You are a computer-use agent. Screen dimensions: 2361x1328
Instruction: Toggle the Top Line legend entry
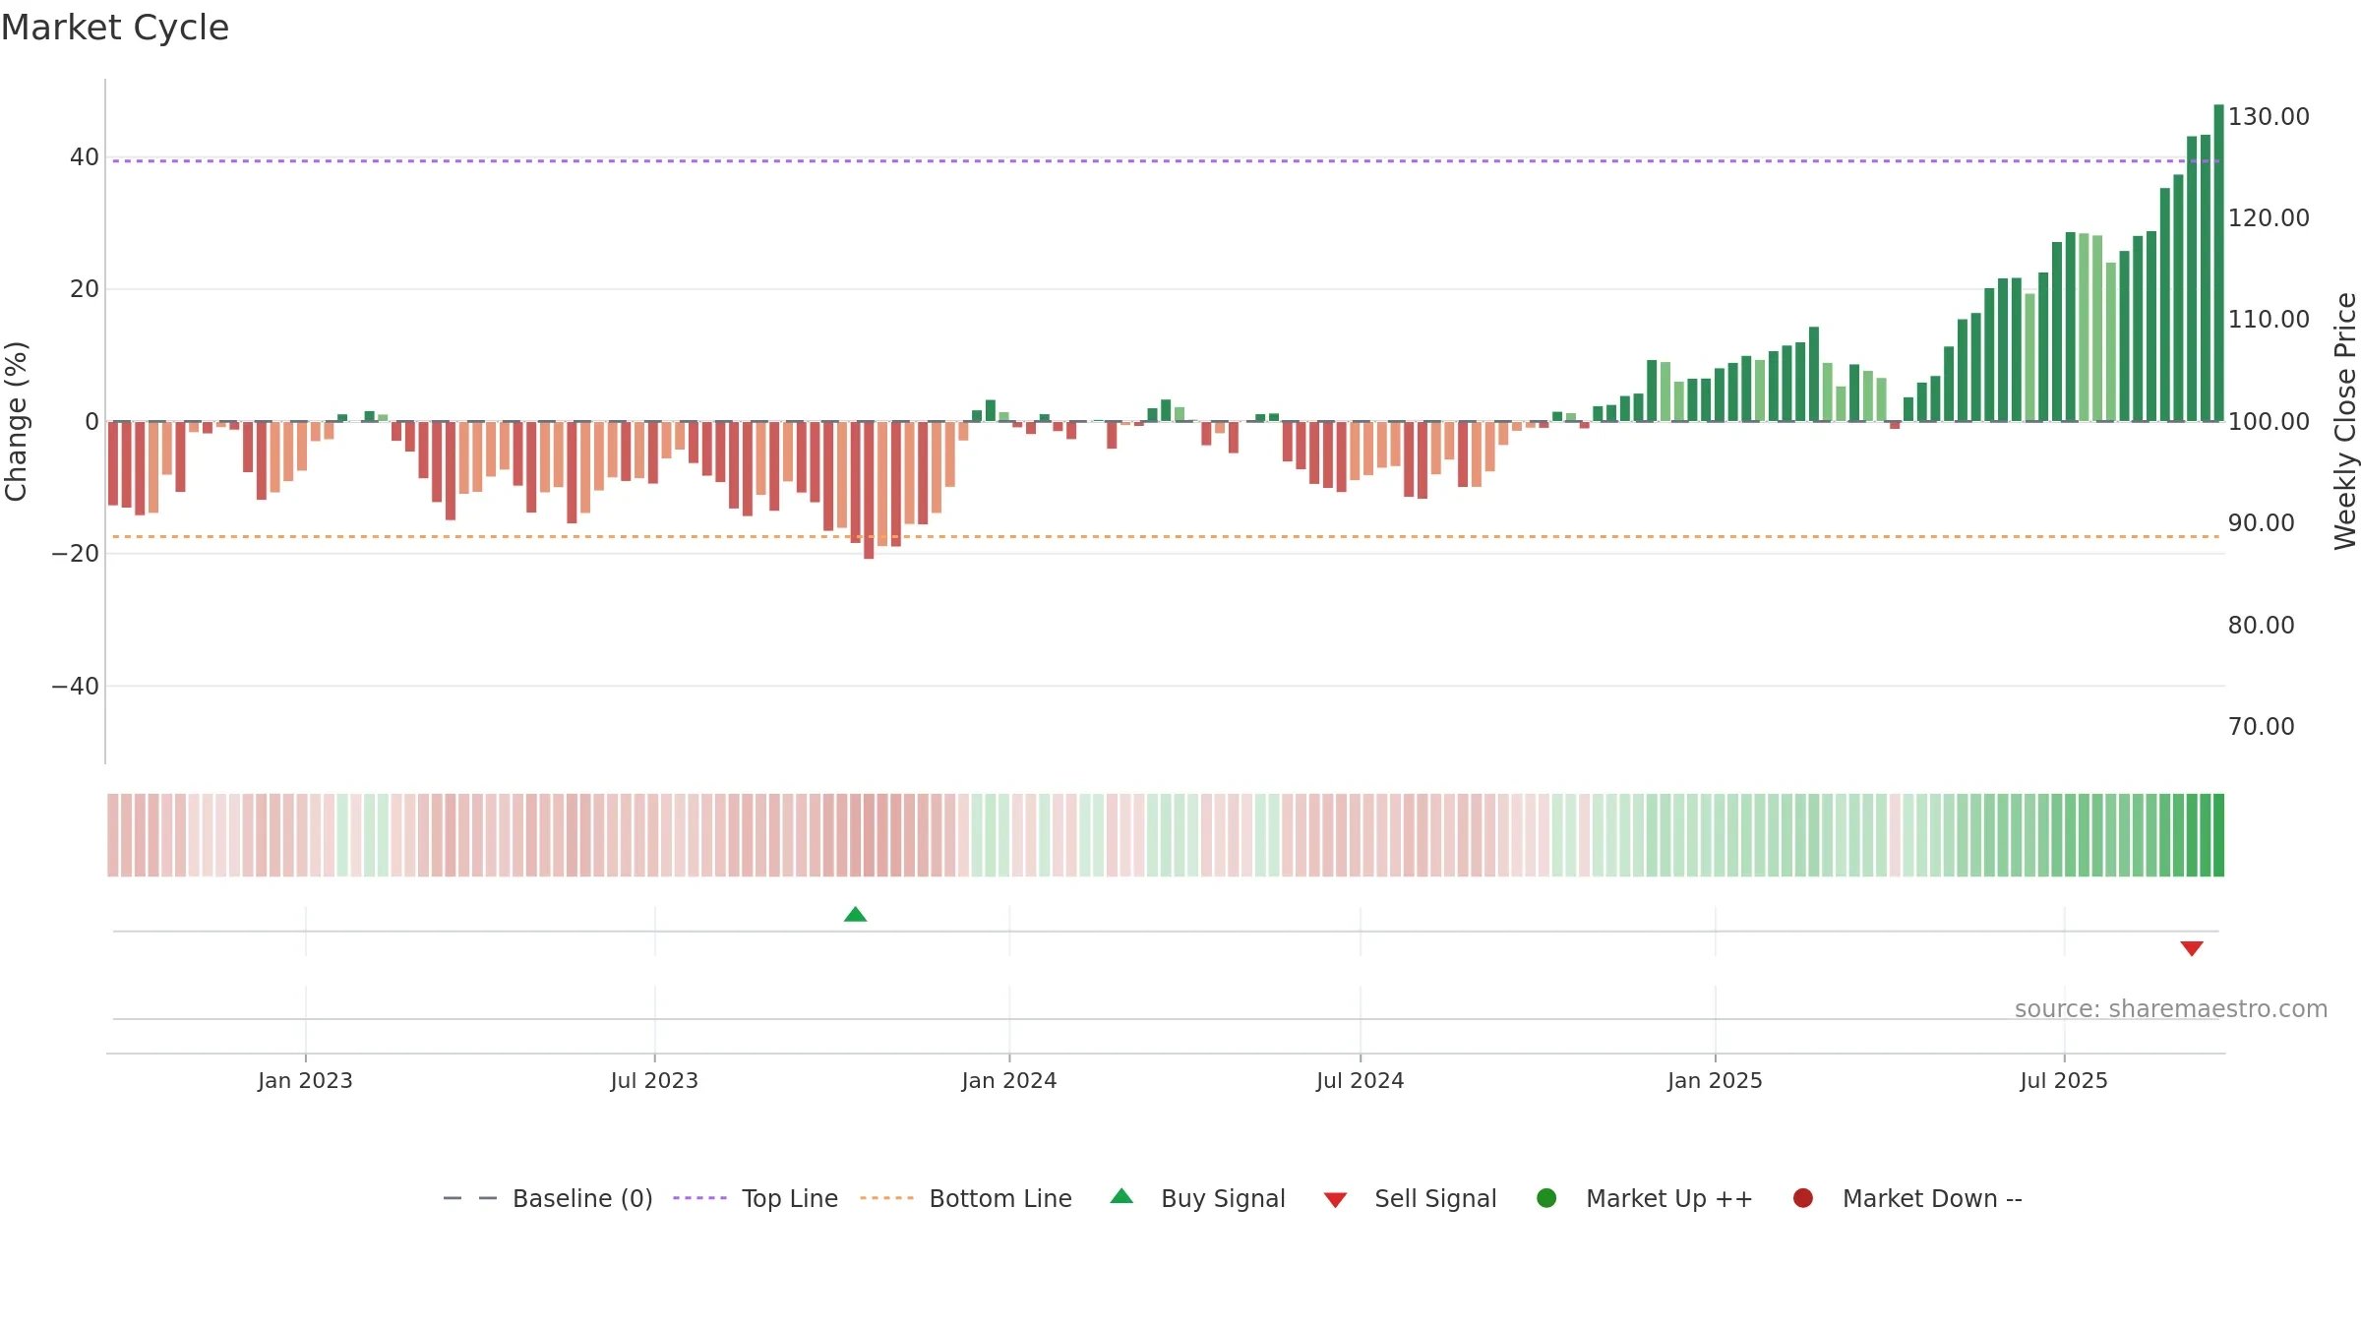756,1198
